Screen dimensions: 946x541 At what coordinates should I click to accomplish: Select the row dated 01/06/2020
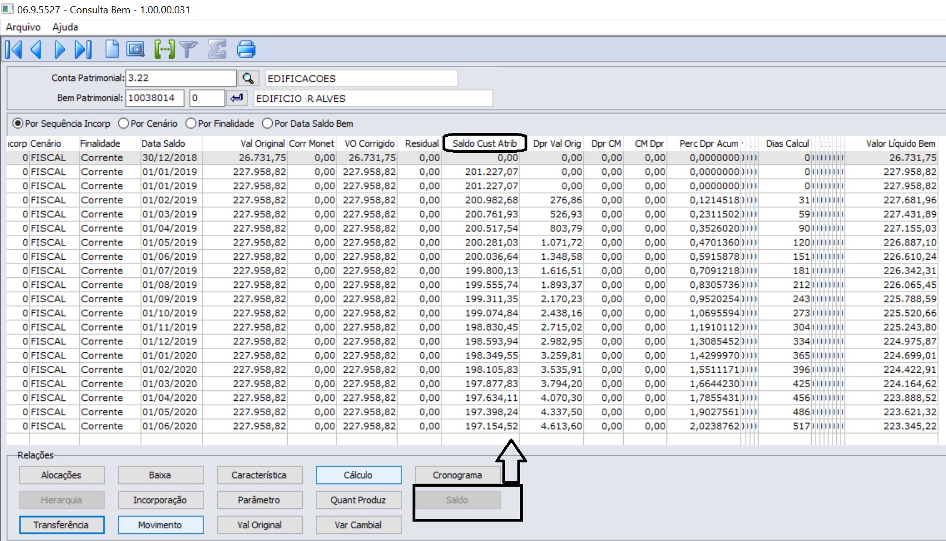472,426
